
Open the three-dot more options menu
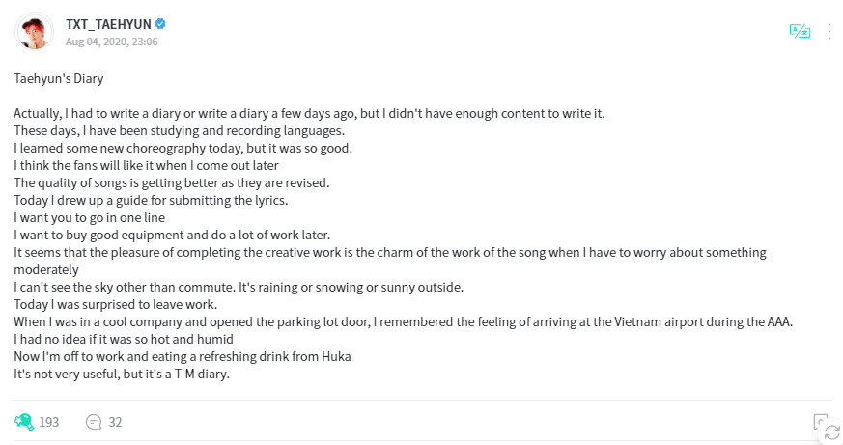point(829,31)
